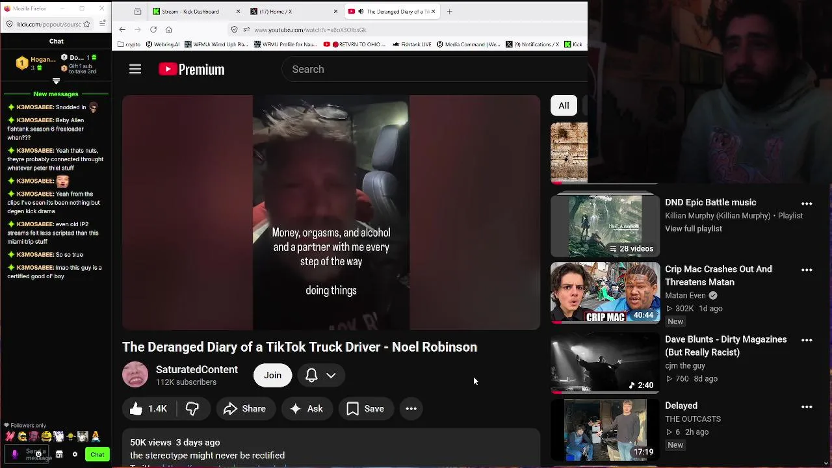Screen dimensions: 832x468
Task: Open Kick chat shop icon
Action: (x=59, y=454)
